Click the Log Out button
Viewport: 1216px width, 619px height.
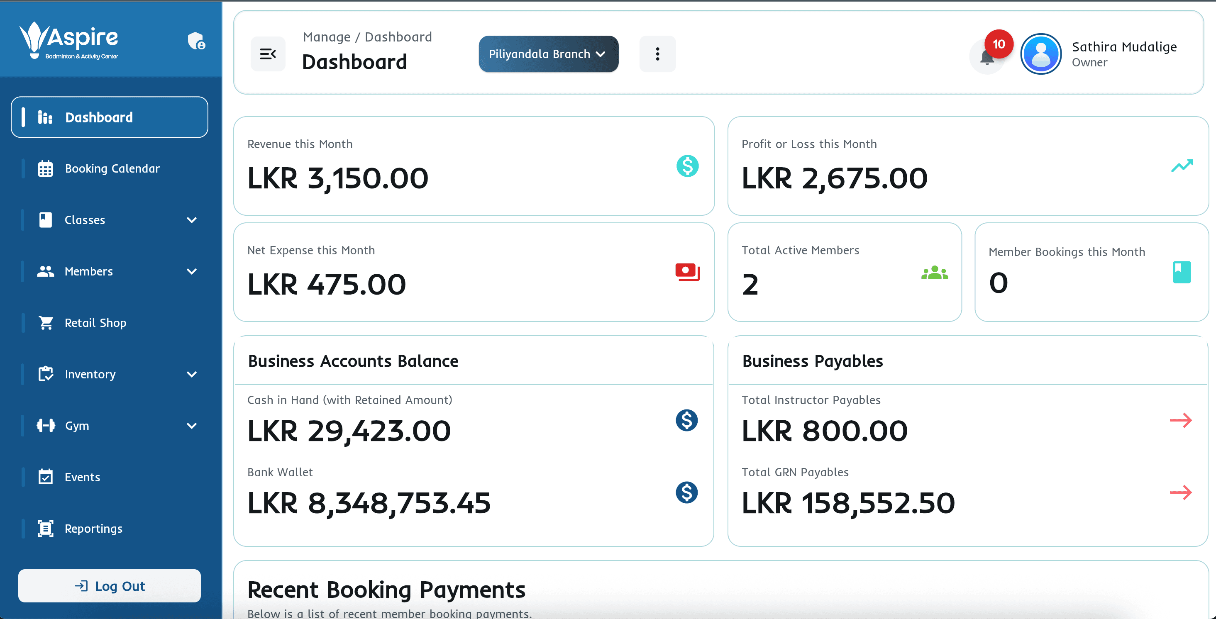110,586
